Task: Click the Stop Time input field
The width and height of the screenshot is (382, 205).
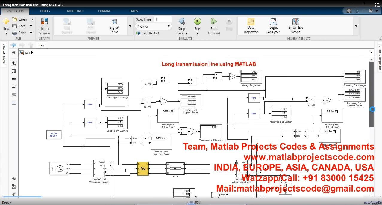Action: point(163,19)
